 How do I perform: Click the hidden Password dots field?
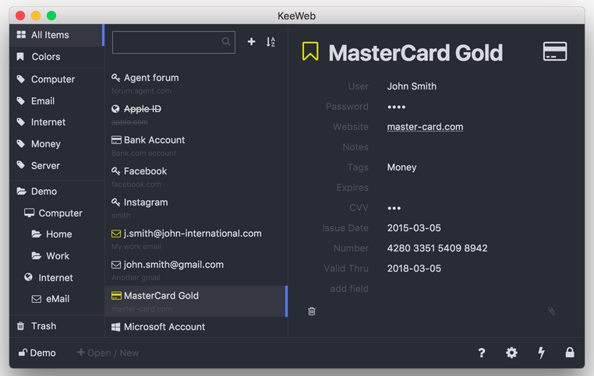(396, 107)
